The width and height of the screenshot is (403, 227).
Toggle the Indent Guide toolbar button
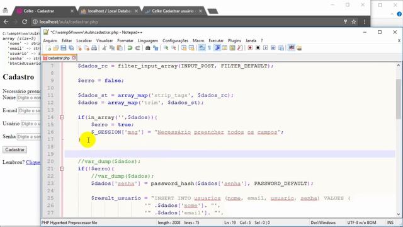coord(217,48)
